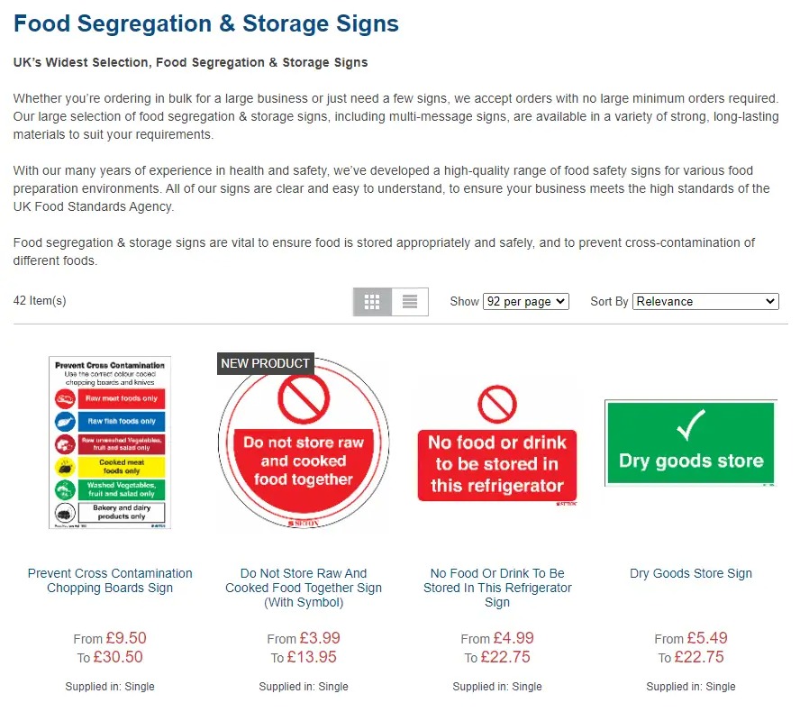Switch to list view icon
The image size is (809, 712).
[x=410, y=302]
